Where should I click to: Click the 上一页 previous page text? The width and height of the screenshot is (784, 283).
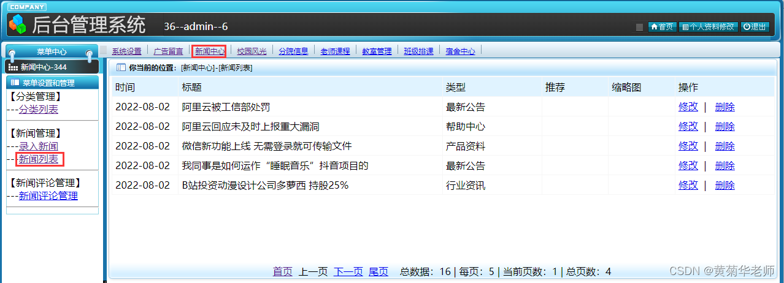313,271
